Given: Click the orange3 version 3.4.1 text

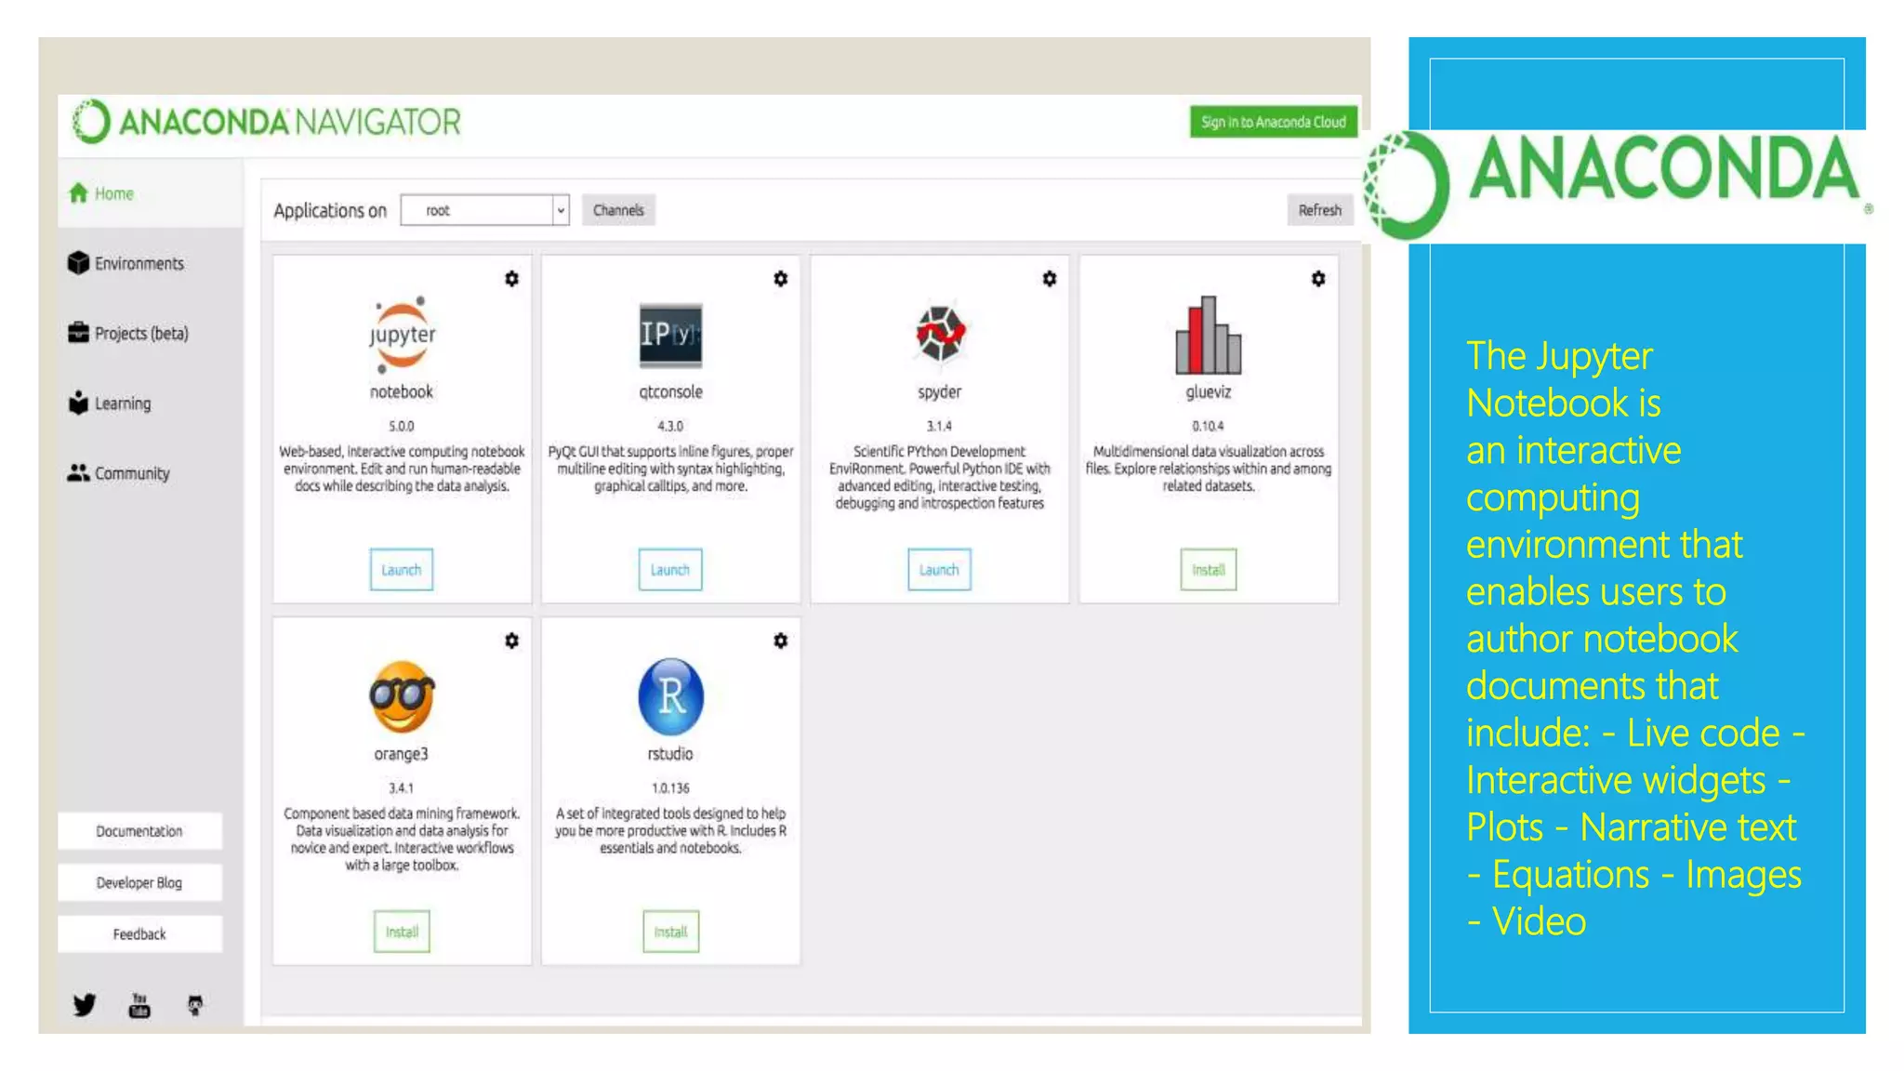Looking at the screenshot, I should point(402,788).
